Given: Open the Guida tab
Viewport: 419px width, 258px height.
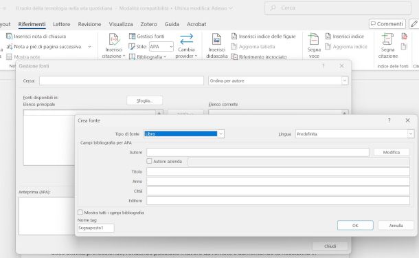Looking at the screenshot, I should pos(172,24).
